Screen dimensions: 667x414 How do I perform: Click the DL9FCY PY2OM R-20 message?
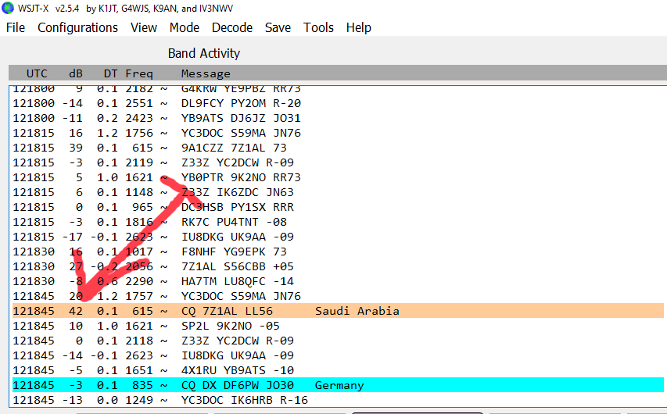click(x=241, y=103)
